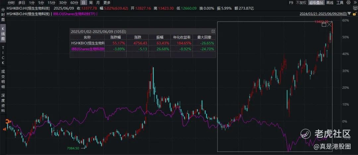Maximize the range selection box square icon
The height and width of the screenshot is (155, 358).
click(x=324, y=25)
